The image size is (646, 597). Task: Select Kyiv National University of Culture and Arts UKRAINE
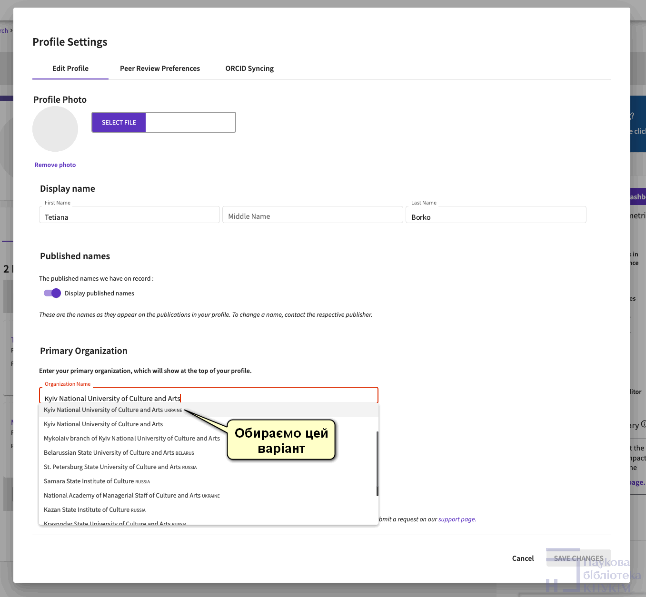point(113,410)
